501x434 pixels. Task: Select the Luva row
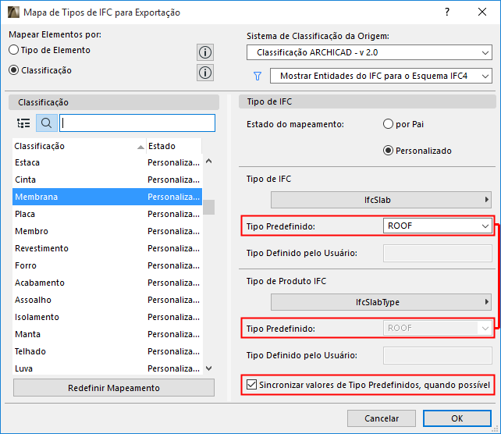coord(108,368)
